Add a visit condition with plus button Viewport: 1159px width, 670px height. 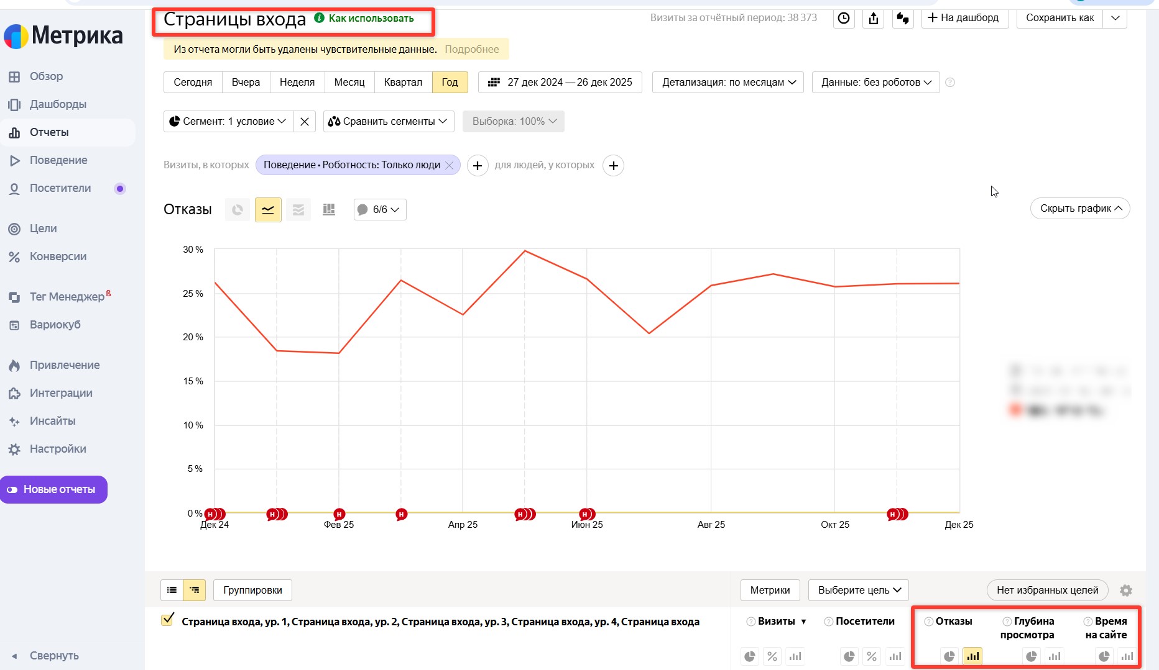478,166
